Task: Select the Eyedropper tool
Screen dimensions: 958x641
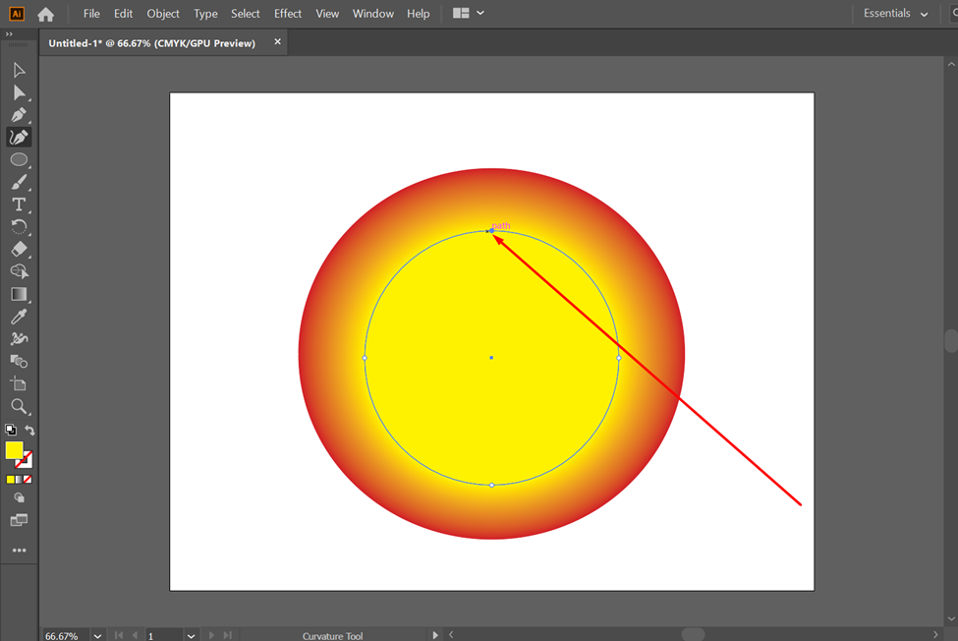Action: [x=19, y=317]
